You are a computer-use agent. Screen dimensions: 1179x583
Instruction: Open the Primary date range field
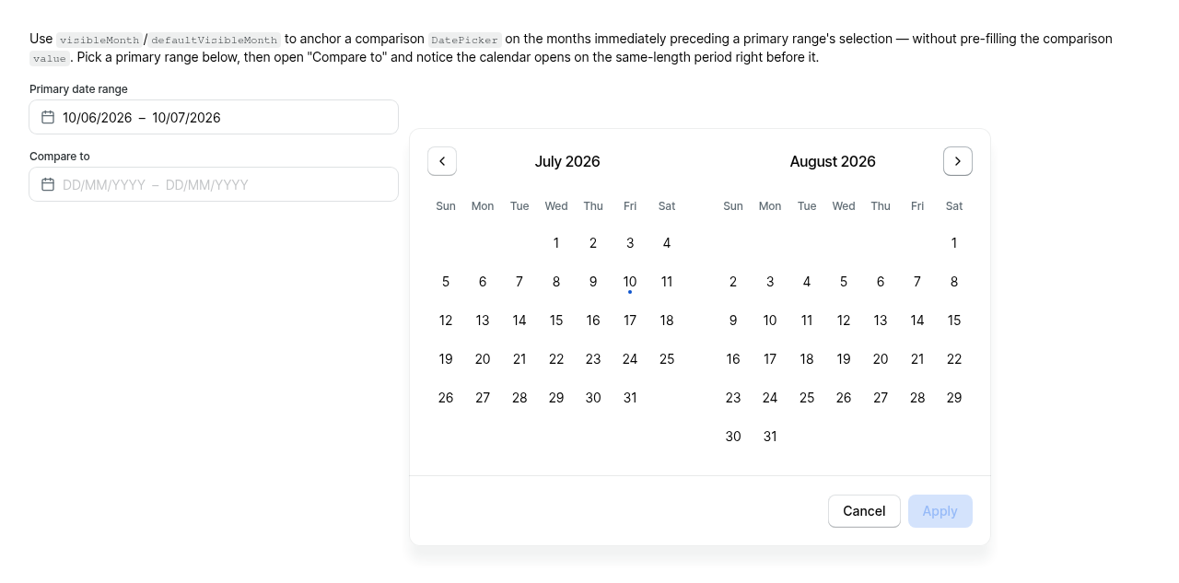[x=214, y=117]
